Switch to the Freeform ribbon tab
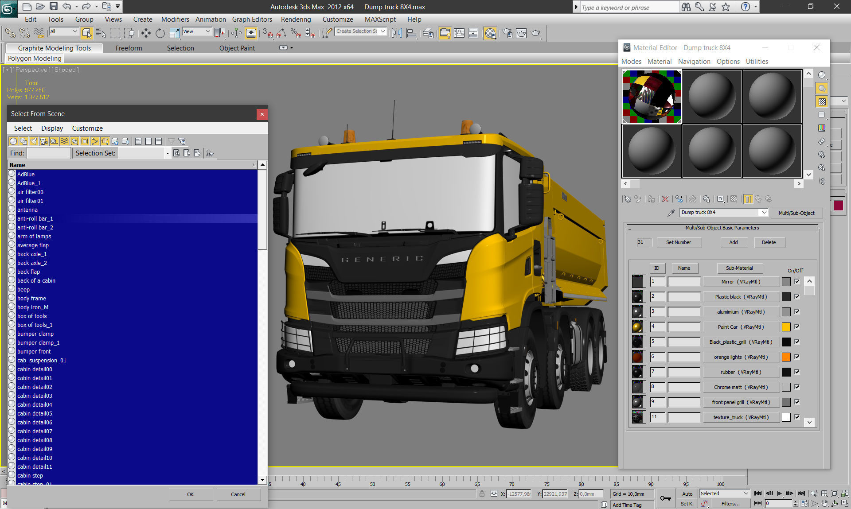Image resolution: width=851 pixels, height=509 pixels. click(129, 48)
